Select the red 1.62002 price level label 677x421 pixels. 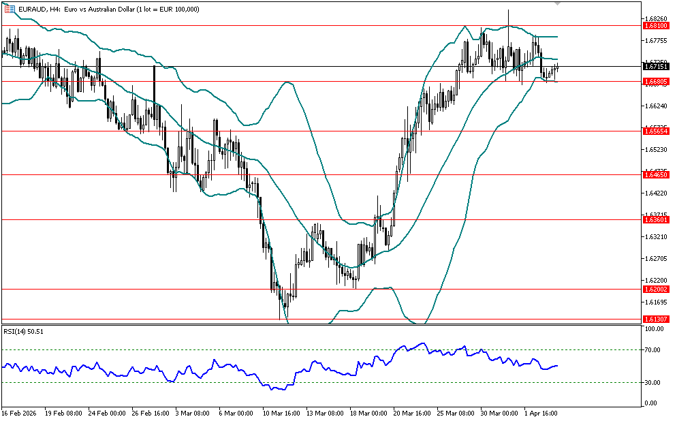(655, 289)
